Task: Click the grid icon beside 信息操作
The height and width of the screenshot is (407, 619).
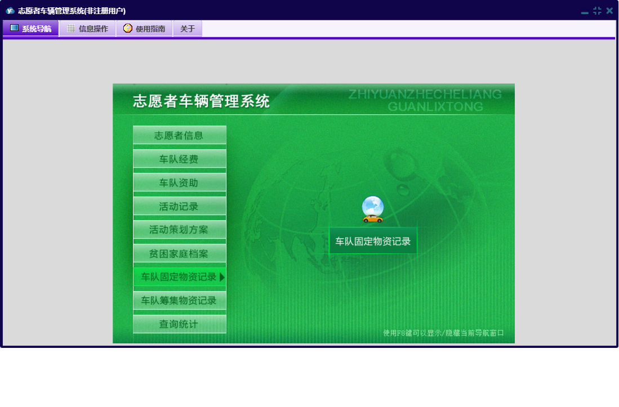Action: [70, 28]
